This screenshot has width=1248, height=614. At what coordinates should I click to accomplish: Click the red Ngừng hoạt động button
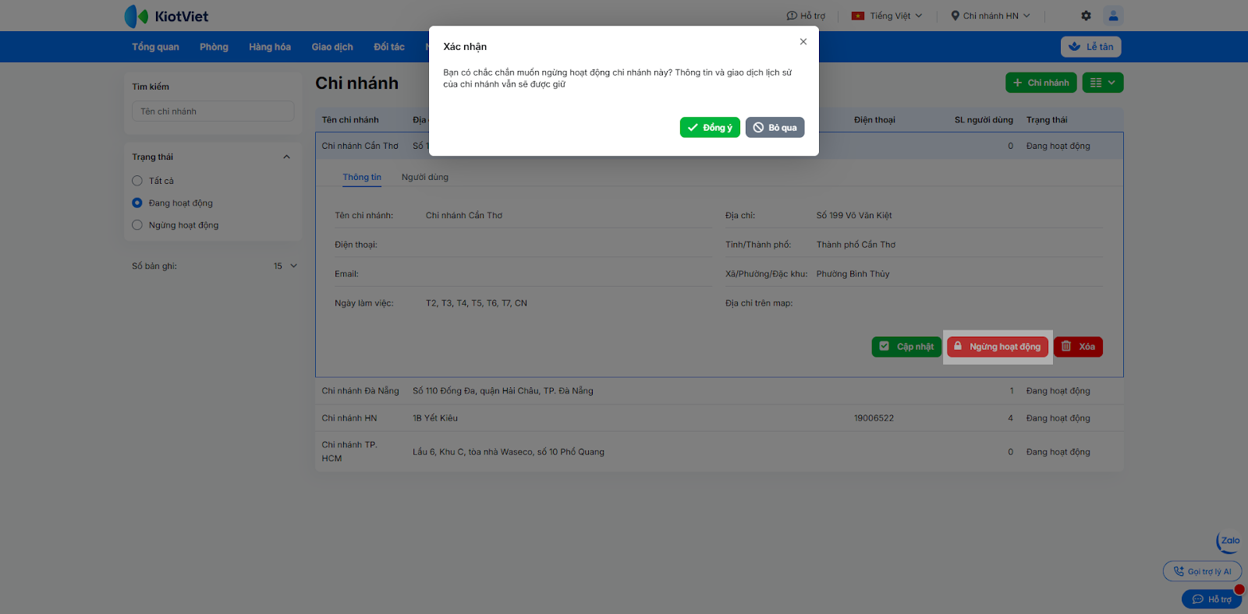(x=998, y=347)
